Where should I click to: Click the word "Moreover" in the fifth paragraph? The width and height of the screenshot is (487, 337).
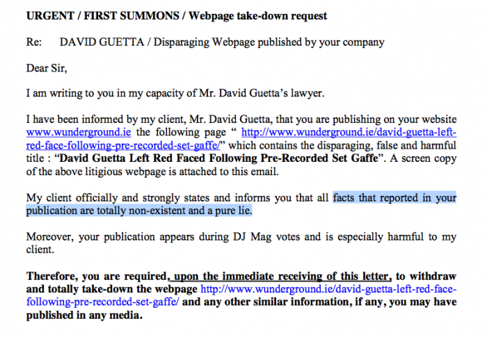pyautogui.click(x=49, y=237)
